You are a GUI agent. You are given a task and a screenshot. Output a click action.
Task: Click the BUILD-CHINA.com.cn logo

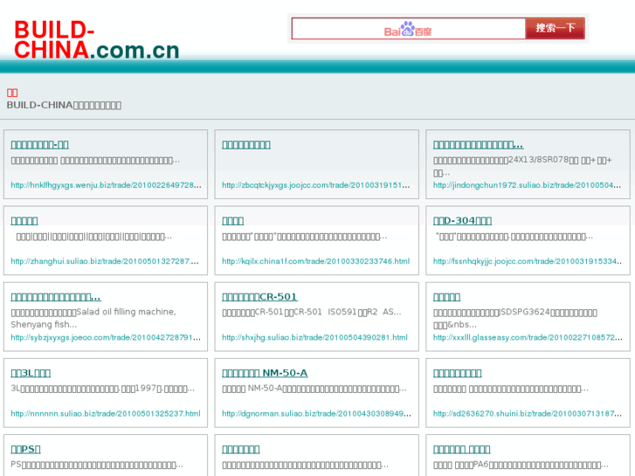pos(96,40)
